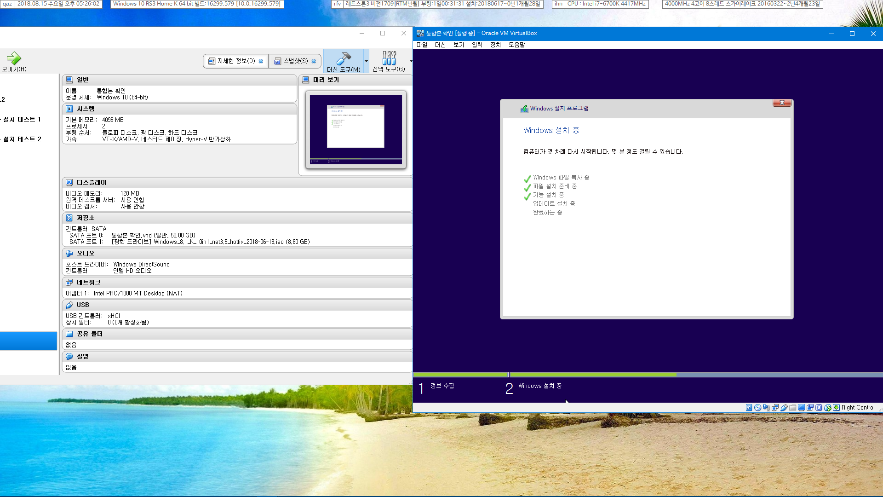Click the Windows 설치 프로그램 title icon

pos(524,109)
